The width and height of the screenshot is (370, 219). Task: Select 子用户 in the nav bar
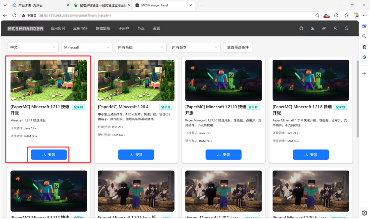pos(124,28)
